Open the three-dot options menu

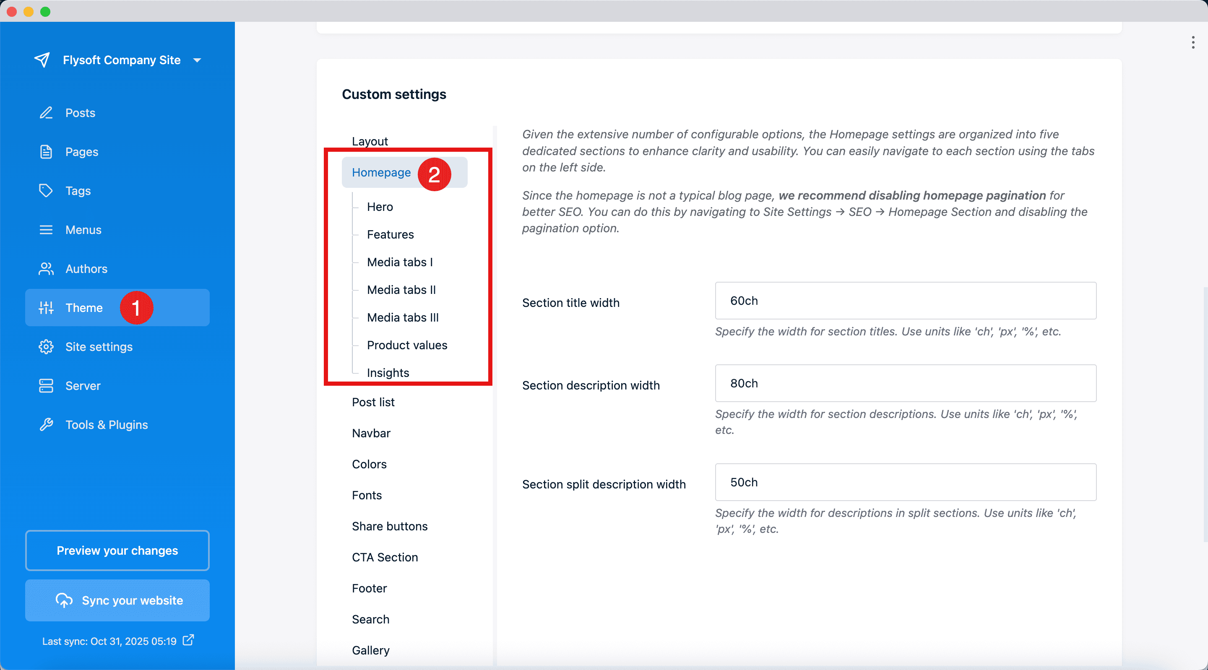point(1193,42)
